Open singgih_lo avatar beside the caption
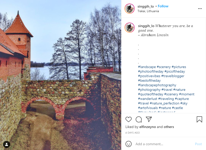Image resolution: width=206 pixels, height=150 pixels. pyautogui.click(x=130, y=28)
